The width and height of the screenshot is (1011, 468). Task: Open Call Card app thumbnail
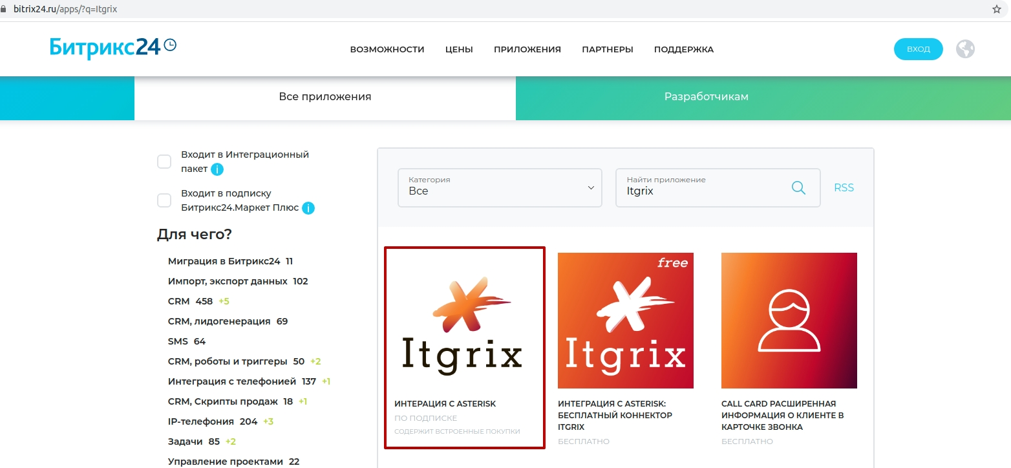pyautogui.click(x=789, y=321)
